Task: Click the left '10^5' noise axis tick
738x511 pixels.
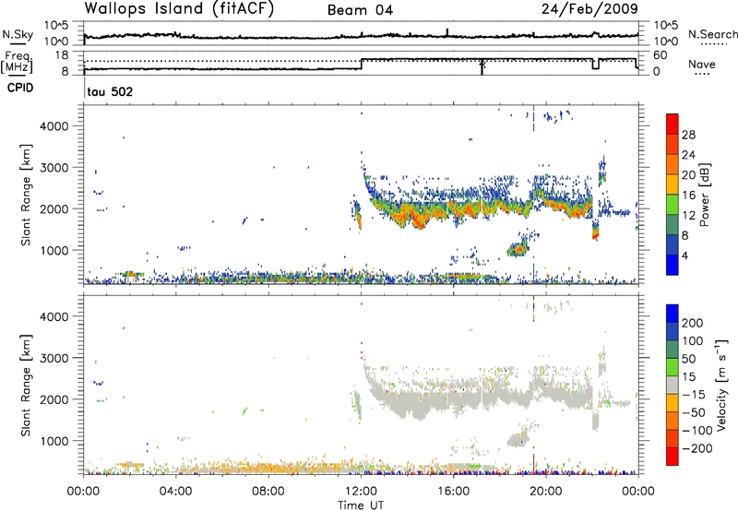Action: 56,25
